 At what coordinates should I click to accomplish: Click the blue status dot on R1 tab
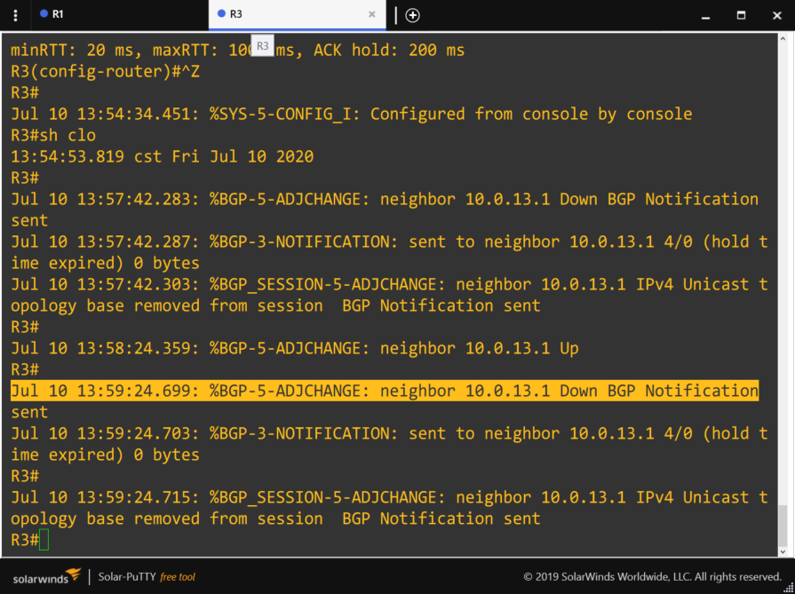(x=44, y=14)
